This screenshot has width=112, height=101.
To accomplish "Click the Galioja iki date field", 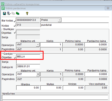I will 28,66.
